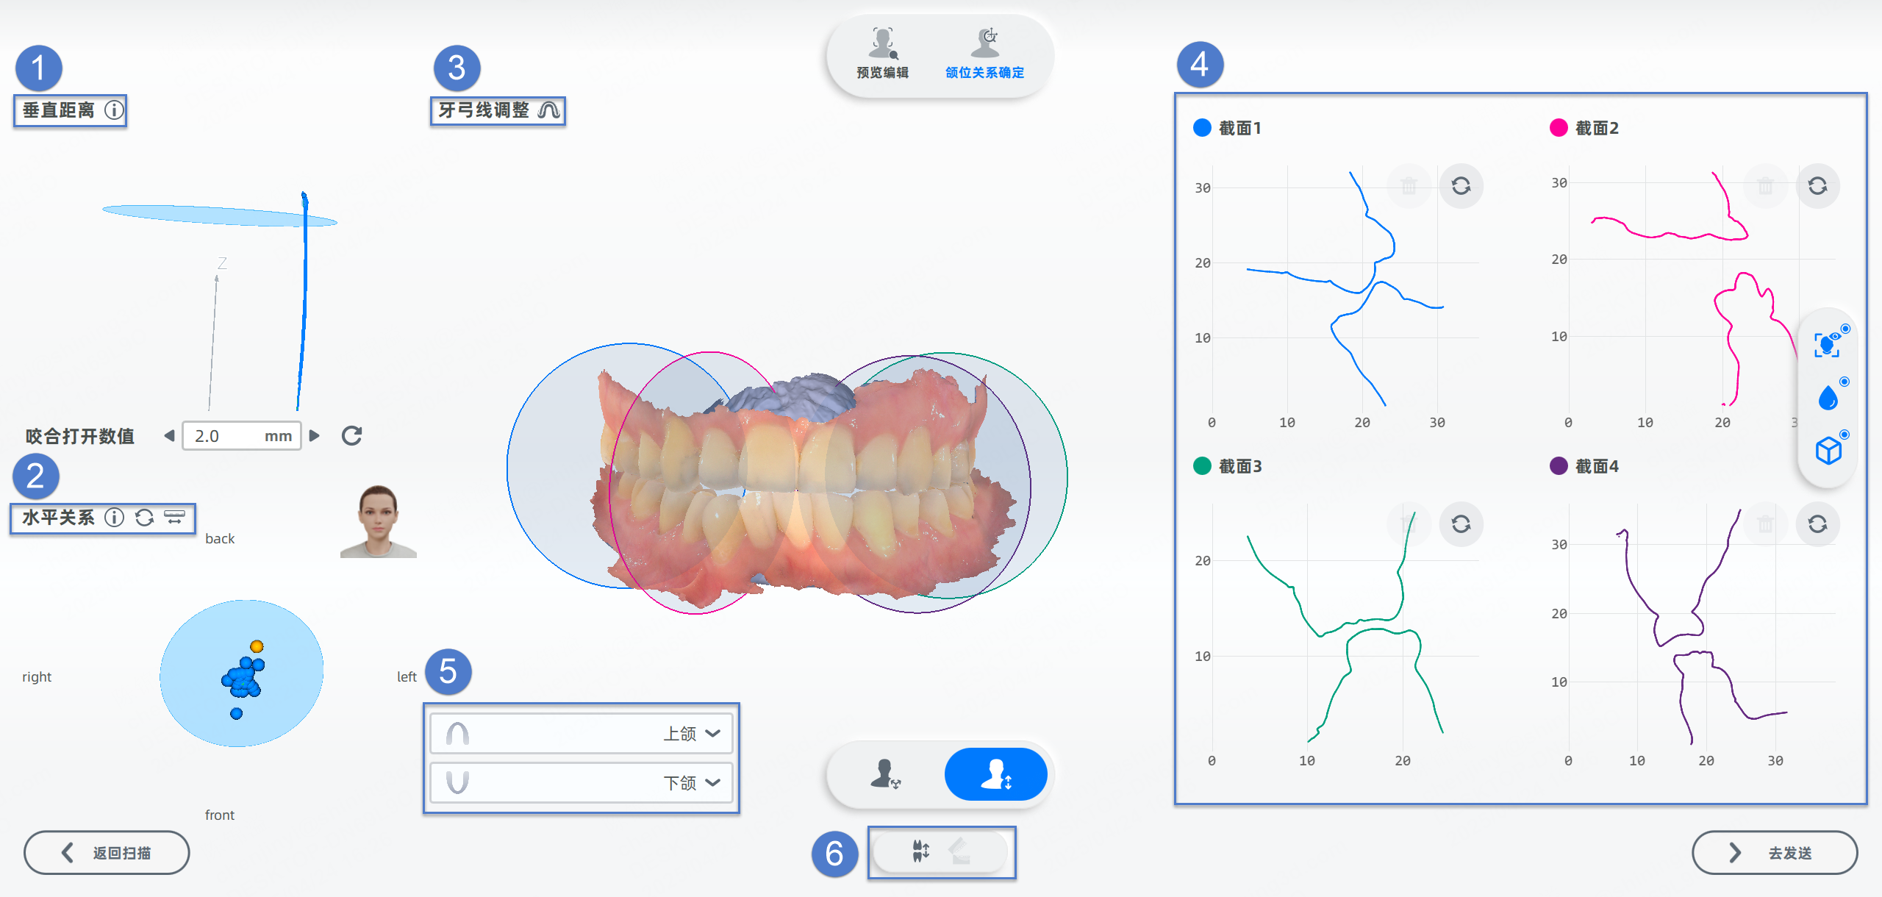Click the greyed-out jaw ruler icon
1882x897 pixels.
960,851
